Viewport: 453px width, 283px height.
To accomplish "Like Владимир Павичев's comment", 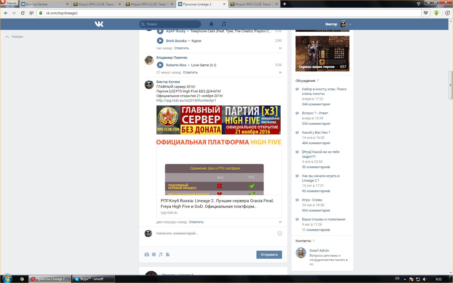I will pyautogui.click(x=280, y=73).
